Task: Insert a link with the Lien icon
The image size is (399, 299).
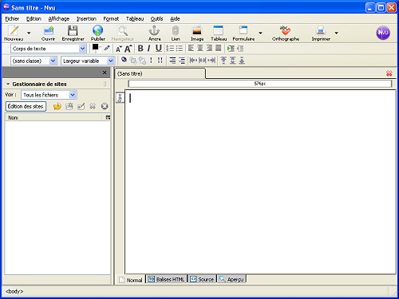Action: tap(176, 30)
